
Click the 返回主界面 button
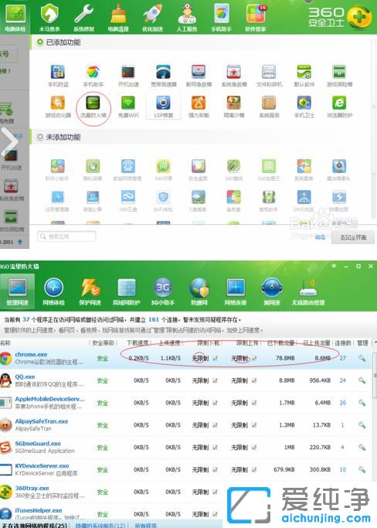pyautogui.click(x=353, y=237)
